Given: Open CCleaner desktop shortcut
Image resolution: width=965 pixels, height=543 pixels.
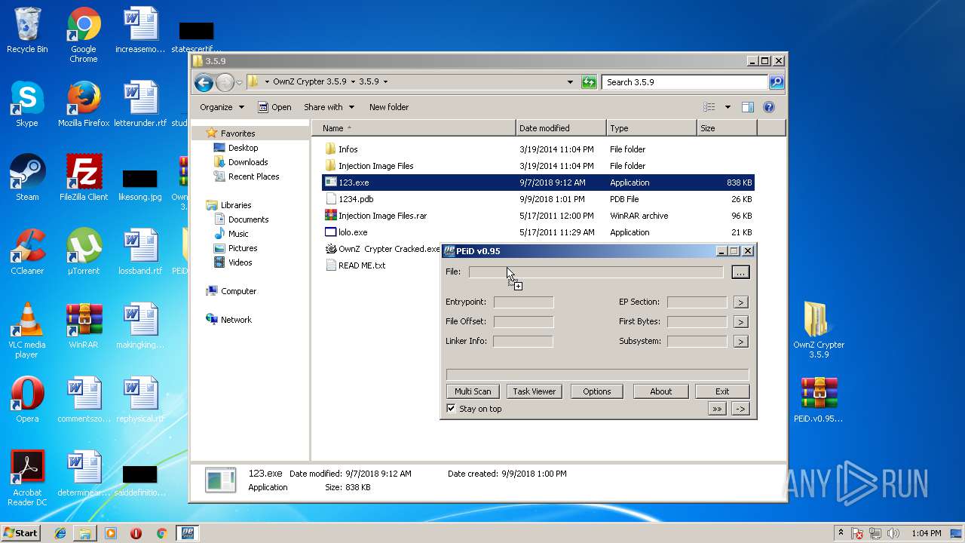Looking at the screenshot, I should [x=27, y=252].
